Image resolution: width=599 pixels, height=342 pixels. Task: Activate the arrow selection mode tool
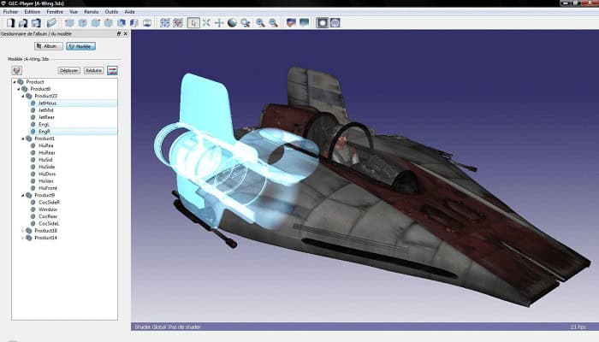(x=193, y=23)
